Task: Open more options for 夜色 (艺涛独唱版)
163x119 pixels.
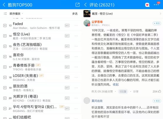Action: pos(76,46)
